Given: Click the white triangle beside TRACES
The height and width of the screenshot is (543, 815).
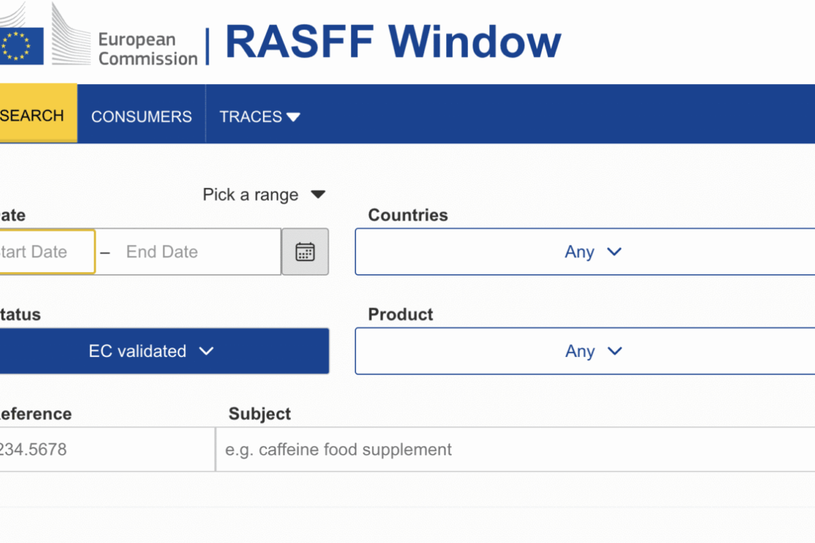Looking at the screenshot, I should [293, 117].
